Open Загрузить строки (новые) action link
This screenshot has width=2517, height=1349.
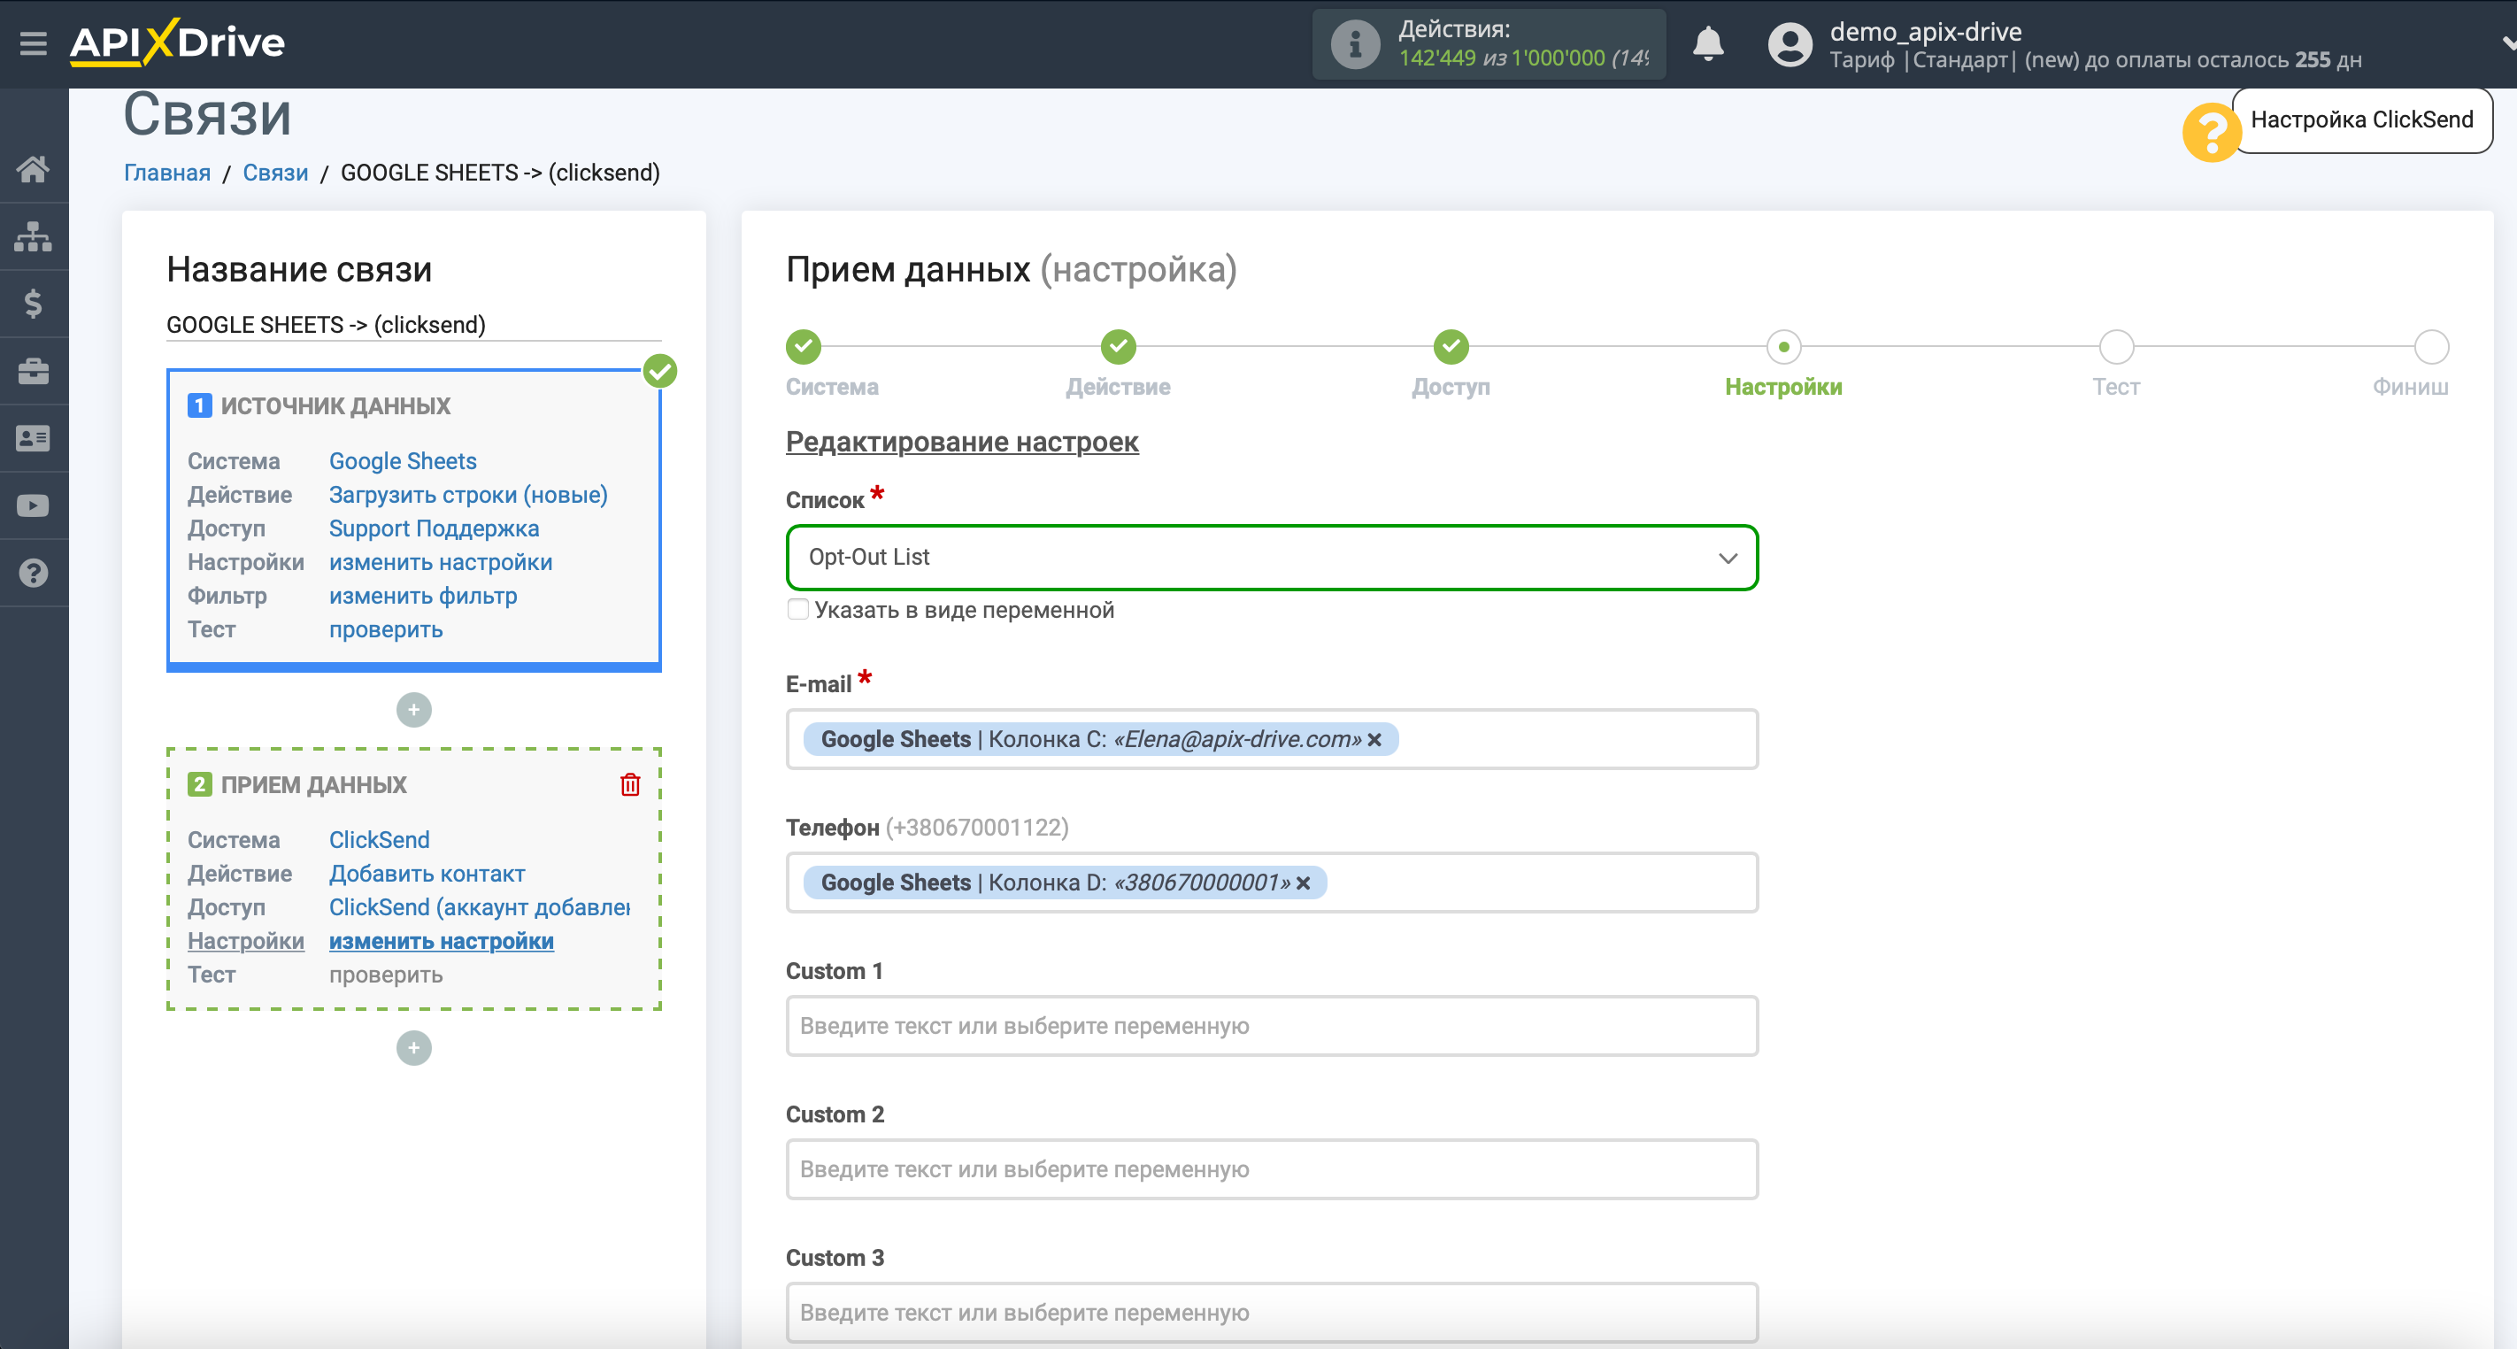tap(468, 495)
